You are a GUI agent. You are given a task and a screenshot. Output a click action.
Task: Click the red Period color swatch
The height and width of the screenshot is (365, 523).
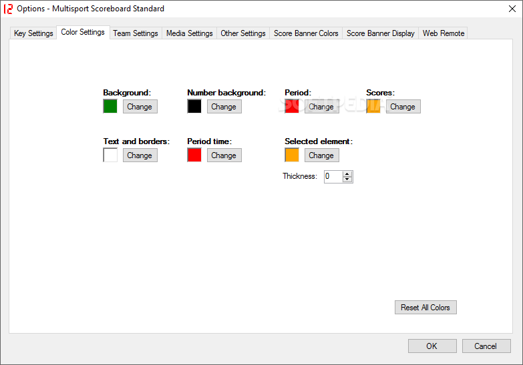coord(291,106)
